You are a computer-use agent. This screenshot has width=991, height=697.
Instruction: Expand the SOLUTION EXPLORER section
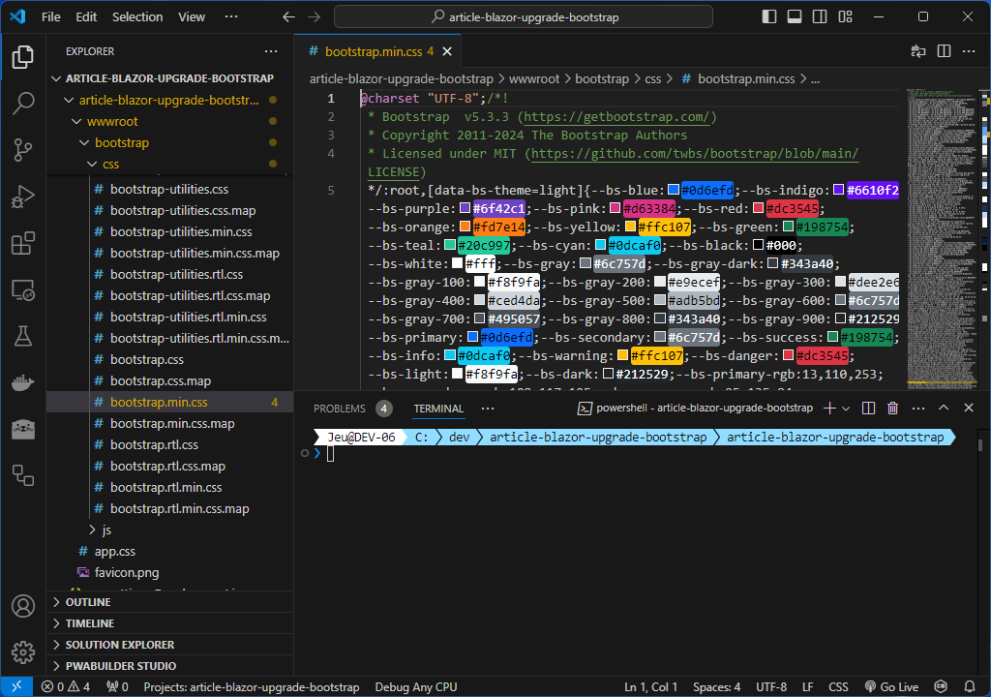pyautogui.click(x=170, y=645)
